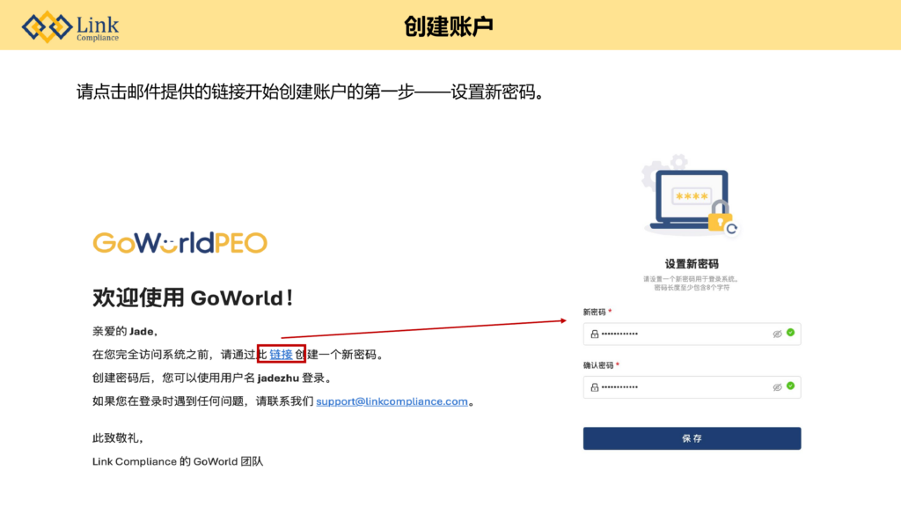Click the lock icon in 新密码 field
The width and height of the screenshot is (901, 507).
click(x=595, y=334)
